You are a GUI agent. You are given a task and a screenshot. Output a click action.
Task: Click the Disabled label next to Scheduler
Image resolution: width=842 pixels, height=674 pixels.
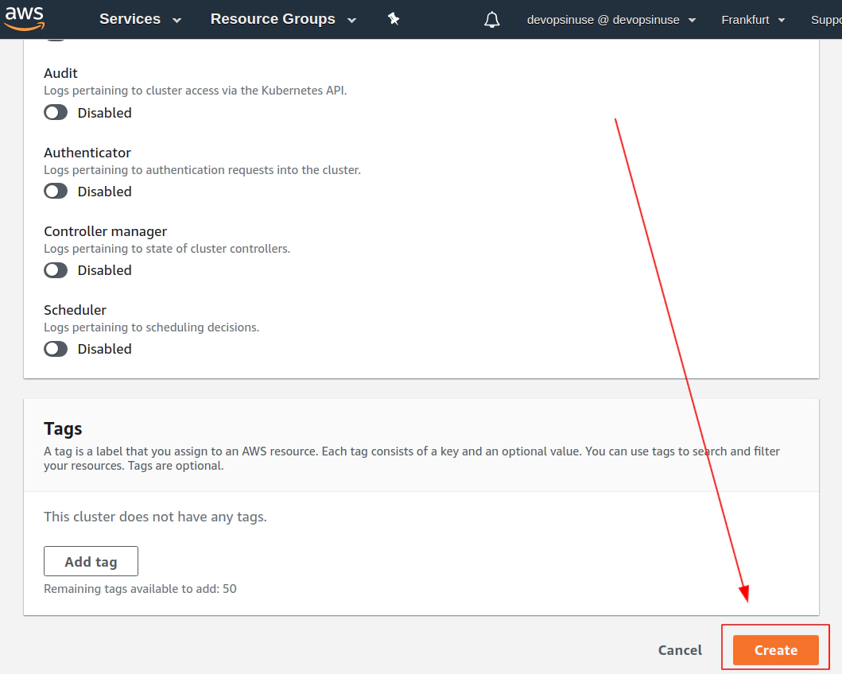click(x=105, y=349)
